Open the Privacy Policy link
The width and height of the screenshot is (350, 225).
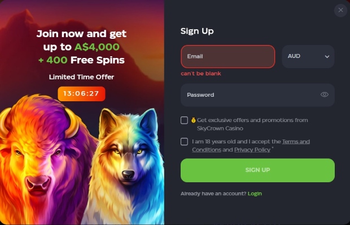coord(252,150)
